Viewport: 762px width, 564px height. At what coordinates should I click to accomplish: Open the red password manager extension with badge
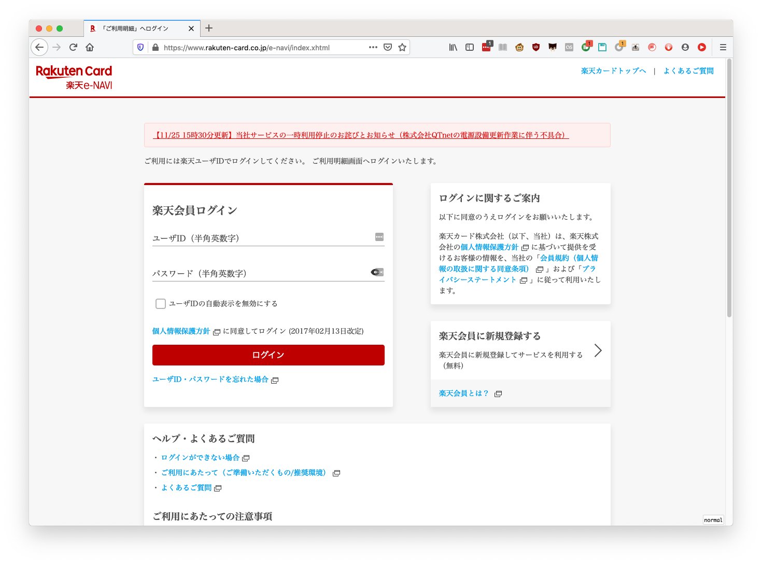coord(486,47)
